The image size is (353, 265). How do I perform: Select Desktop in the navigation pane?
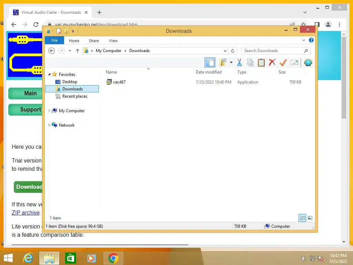pyautogui.click(x=70, y=81)
